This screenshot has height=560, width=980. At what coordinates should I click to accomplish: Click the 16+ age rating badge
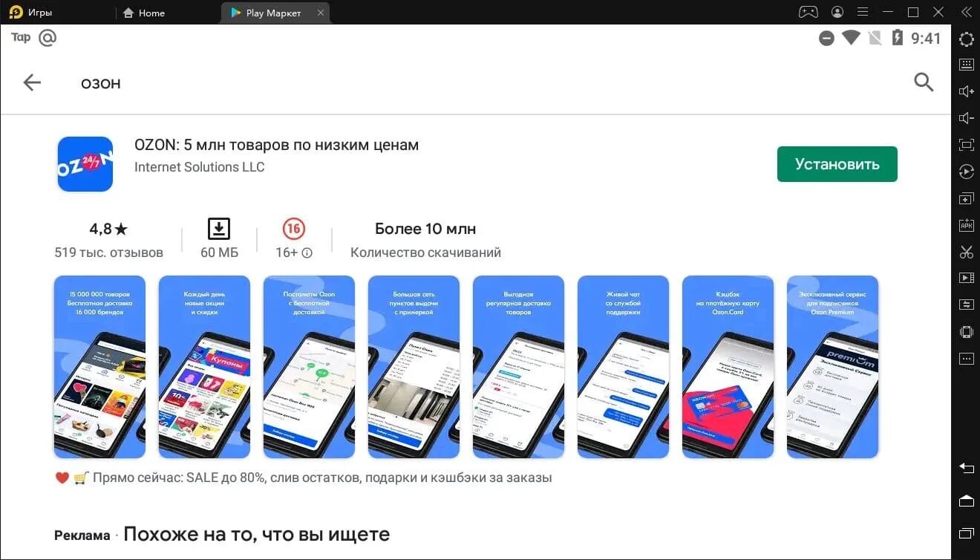click(x=293, y=229)
